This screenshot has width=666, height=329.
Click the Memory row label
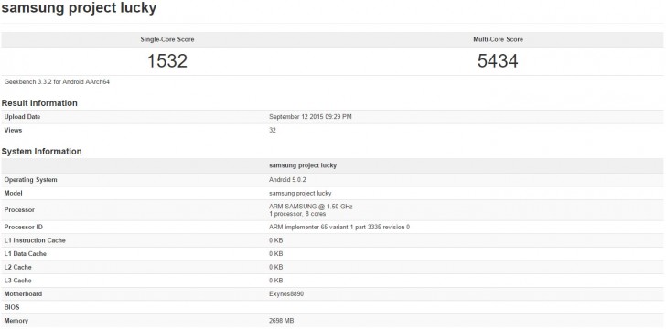(16, 321)
